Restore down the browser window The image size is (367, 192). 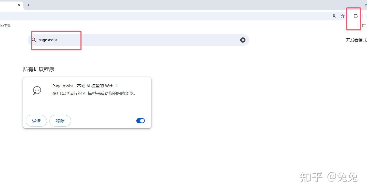pyautogui.click(x=366, y=5)
